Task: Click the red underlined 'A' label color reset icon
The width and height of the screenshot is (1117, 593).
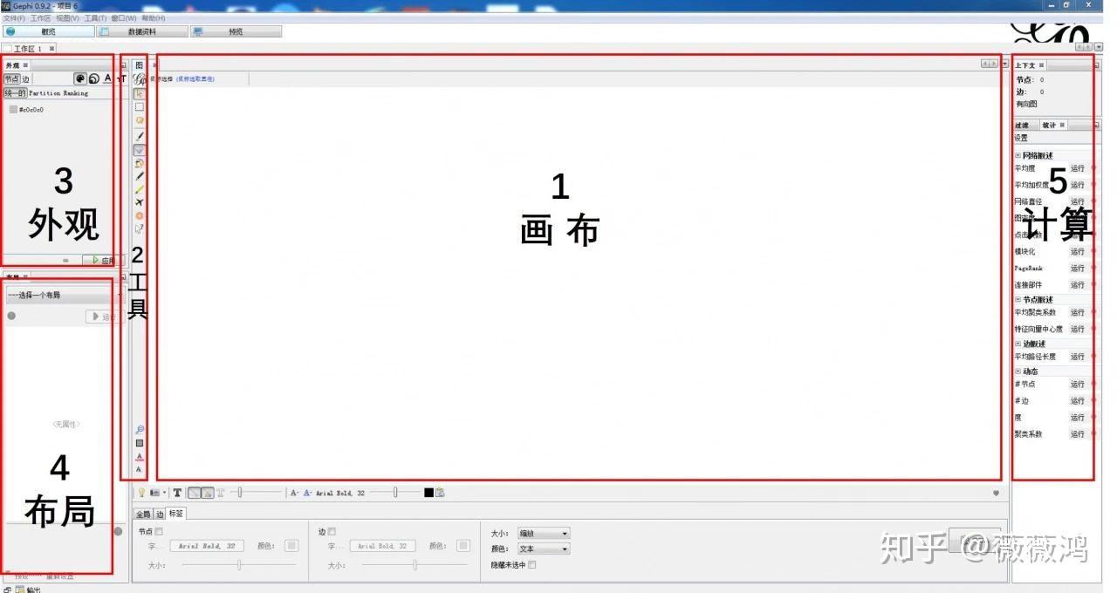Action: point(140,456)
